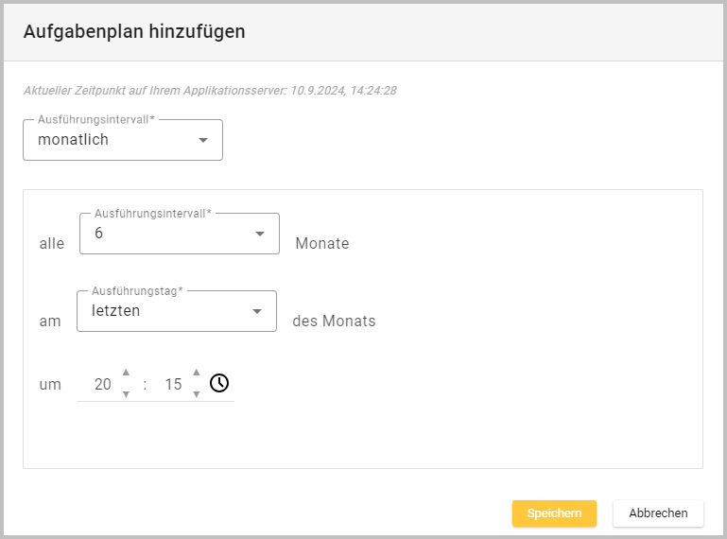The image size is (727, 539).
Task: Select the 'monatlich' interval text
Action: [x=74, y=140]
